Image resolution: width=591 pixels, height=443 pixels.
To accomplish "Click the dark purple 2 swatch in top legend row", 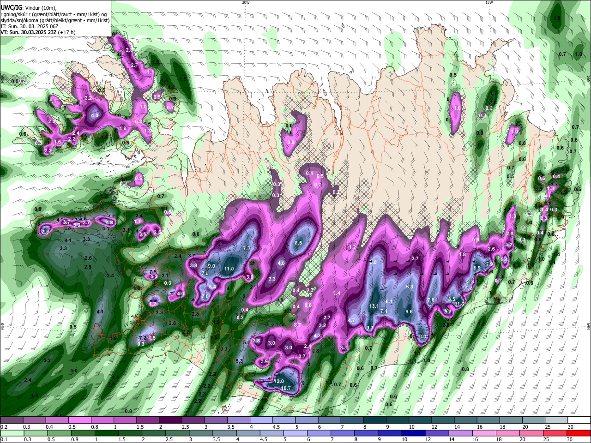I will click(171, 420).
